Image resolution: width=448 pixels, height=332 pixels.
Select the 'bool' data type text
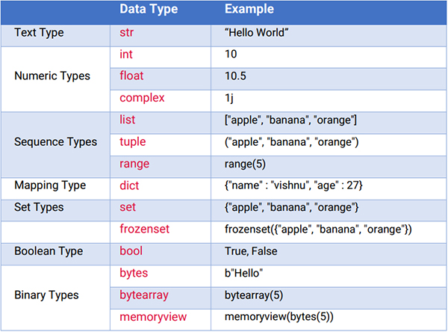tap(130, 251)
